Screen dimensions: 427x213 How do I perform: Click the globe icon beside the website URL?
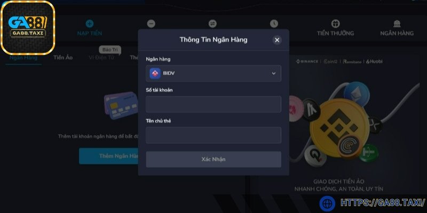click(x=327, y=203)
